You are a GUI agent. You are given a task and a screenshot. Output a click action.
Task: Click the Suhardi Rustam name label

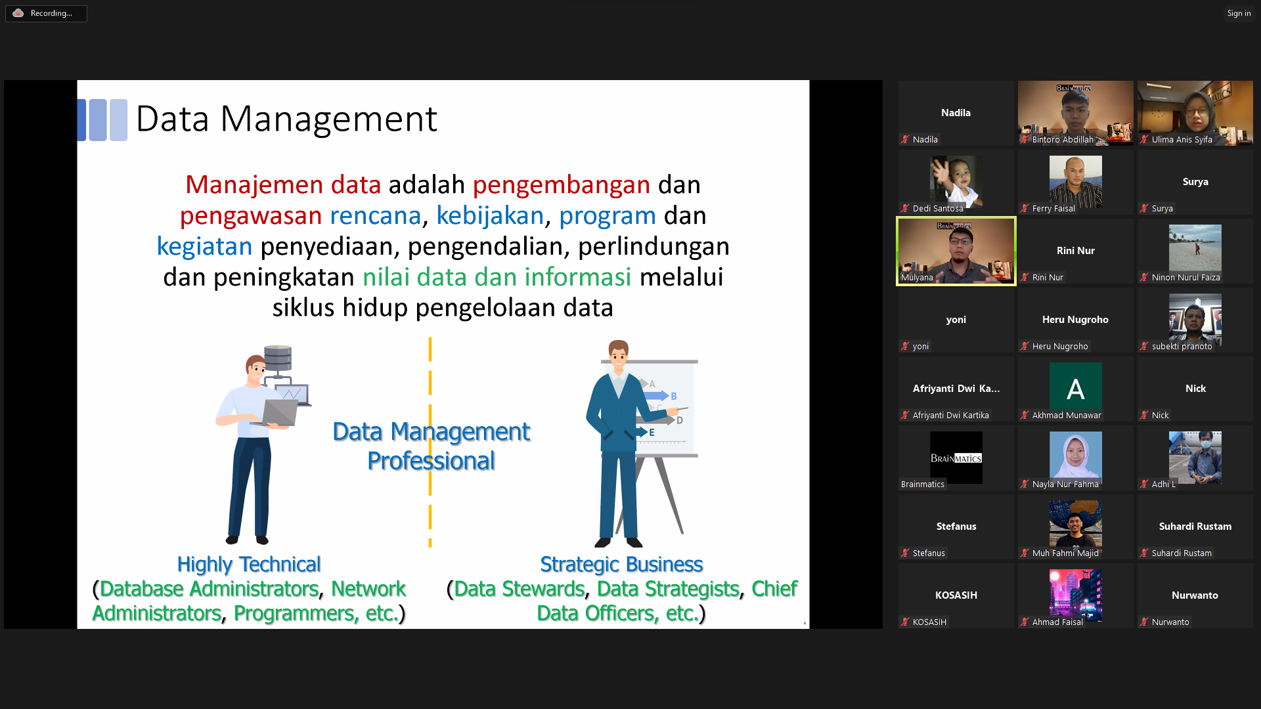(1181, 553)
